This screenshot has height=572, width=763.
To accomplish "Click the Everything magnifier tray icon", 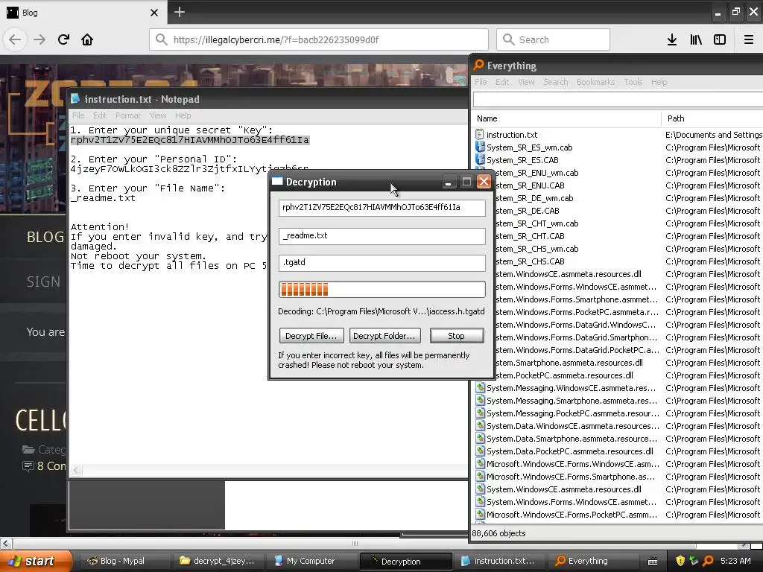I will 708,561.
